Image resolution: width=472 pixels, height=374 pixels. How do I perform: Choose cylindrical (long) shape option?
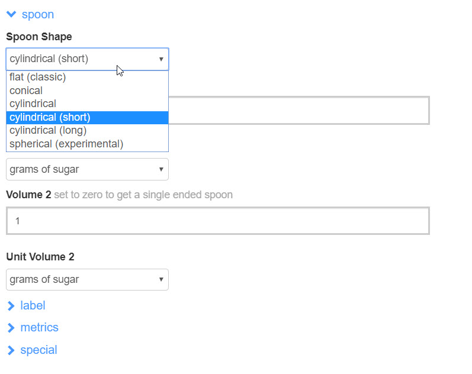(x=48, y=130)
